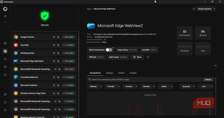Click the round icon in Any Desk row

54,45
